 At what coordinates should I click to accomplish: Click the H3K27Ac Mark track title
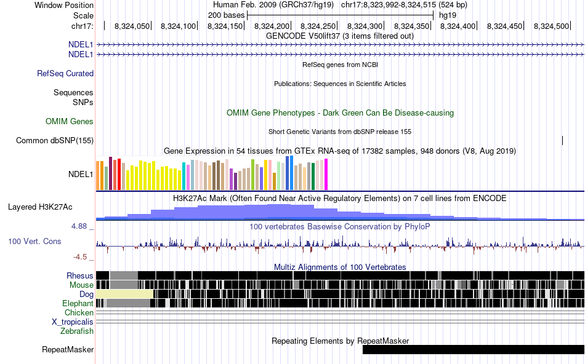tap(339, 198)
